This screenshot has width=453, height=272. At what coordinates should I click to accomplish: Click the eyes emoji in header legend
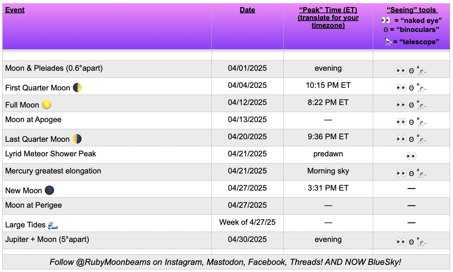tap(386, 20)
